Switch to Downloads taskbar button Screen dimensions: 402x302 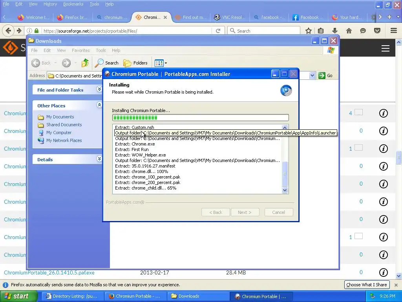pyautogui.click(x=198, y=296)
